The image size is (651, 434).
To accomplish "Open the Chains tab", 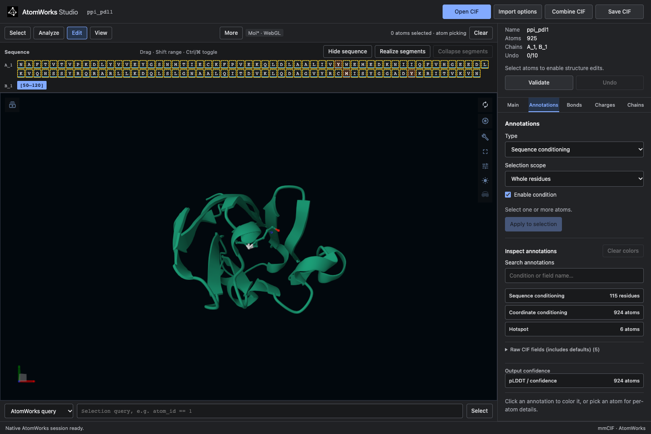I will (636, 105).
